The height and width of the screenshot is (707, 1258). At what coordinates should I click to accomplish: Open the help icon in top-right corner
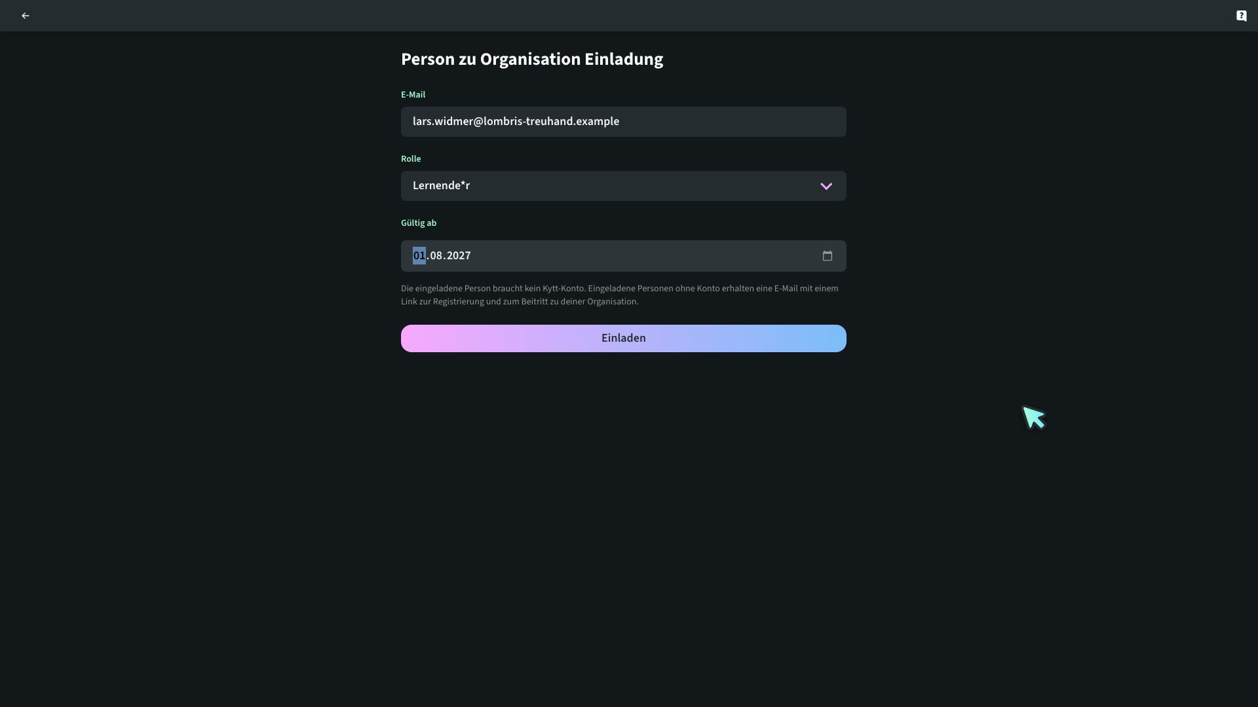pos(1241,16)
